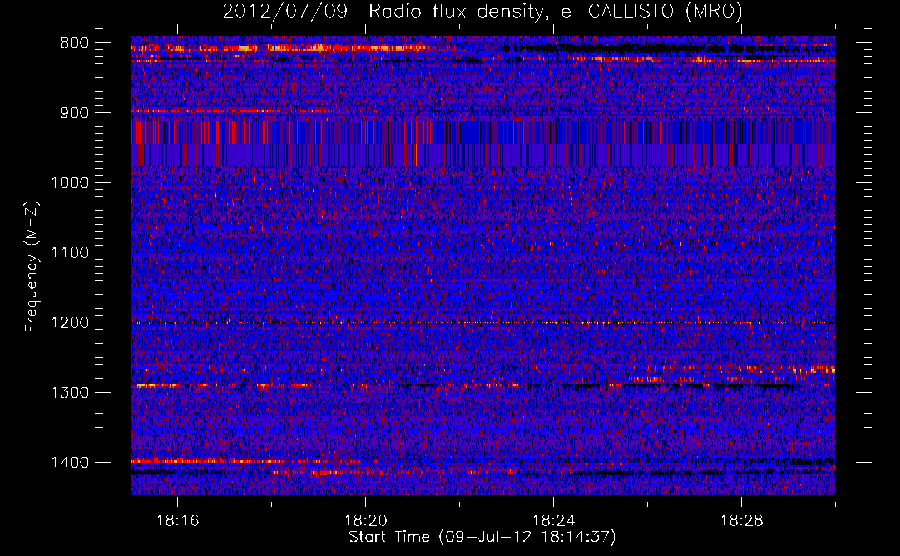Click the 18:16 time axis label

tap(177, 521)
